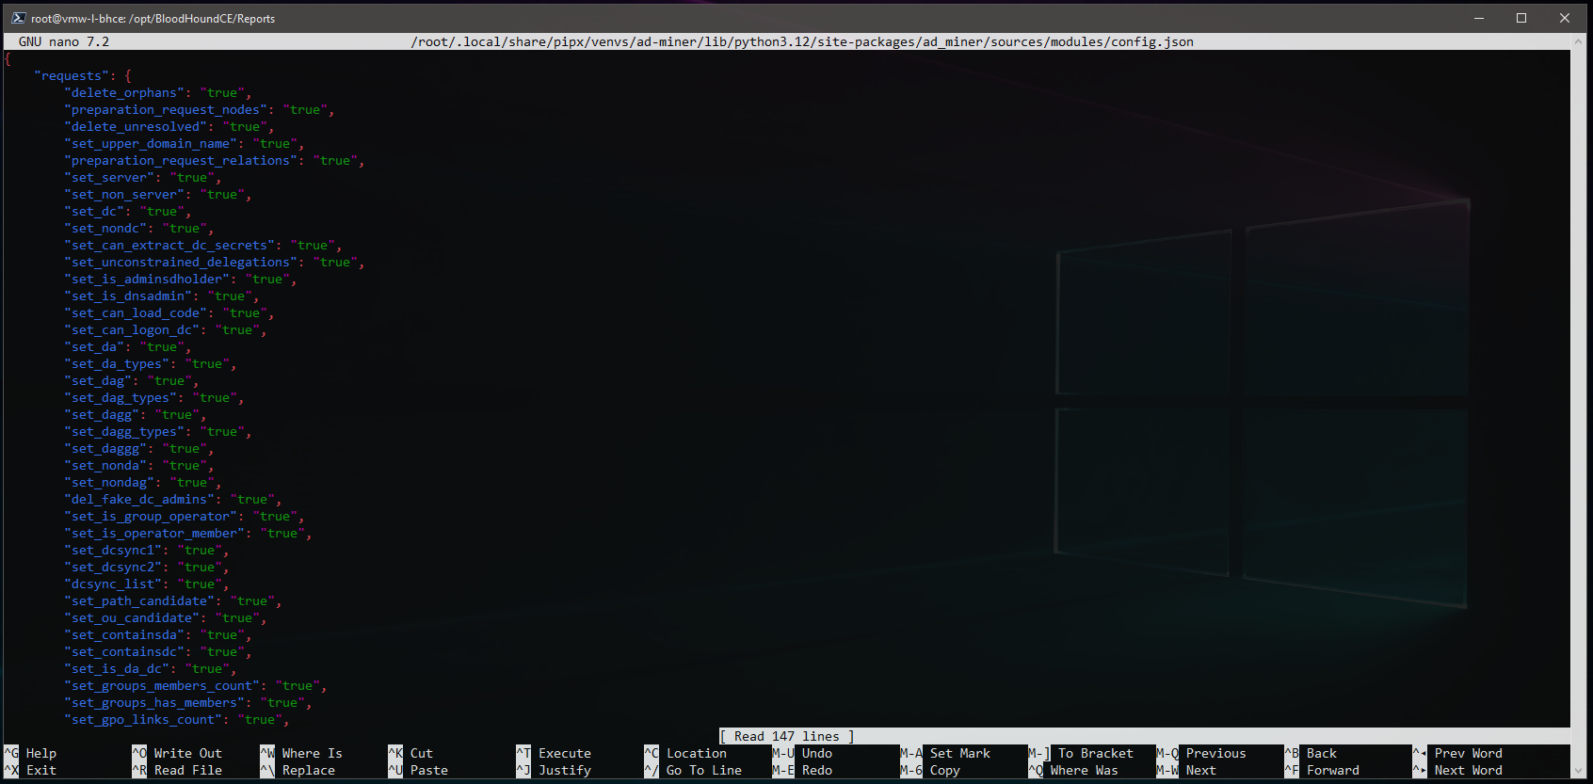Click the "set_non_server" entry
Viewport: 1593px width, 784px height.
pos(158,195)
